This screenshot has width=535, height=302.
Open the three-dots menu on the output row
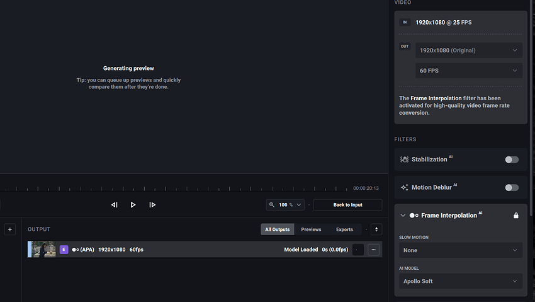374,250
